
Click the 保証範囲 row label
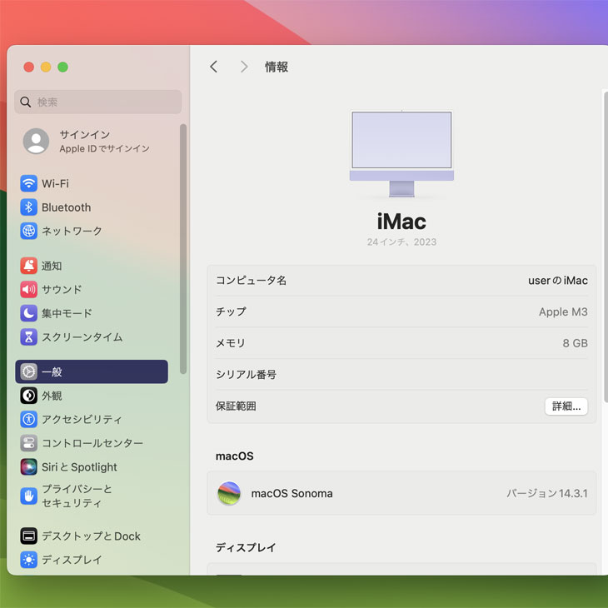coord(236,406)
